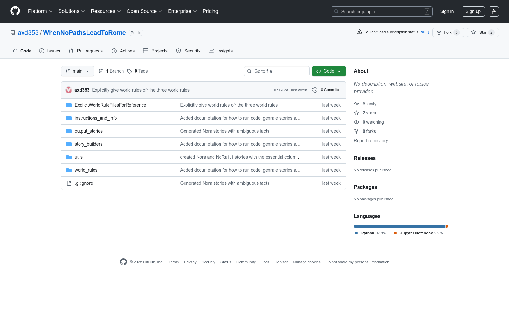Expand the Open Source menu
The image size is (509, 318).
pos(144,11)
